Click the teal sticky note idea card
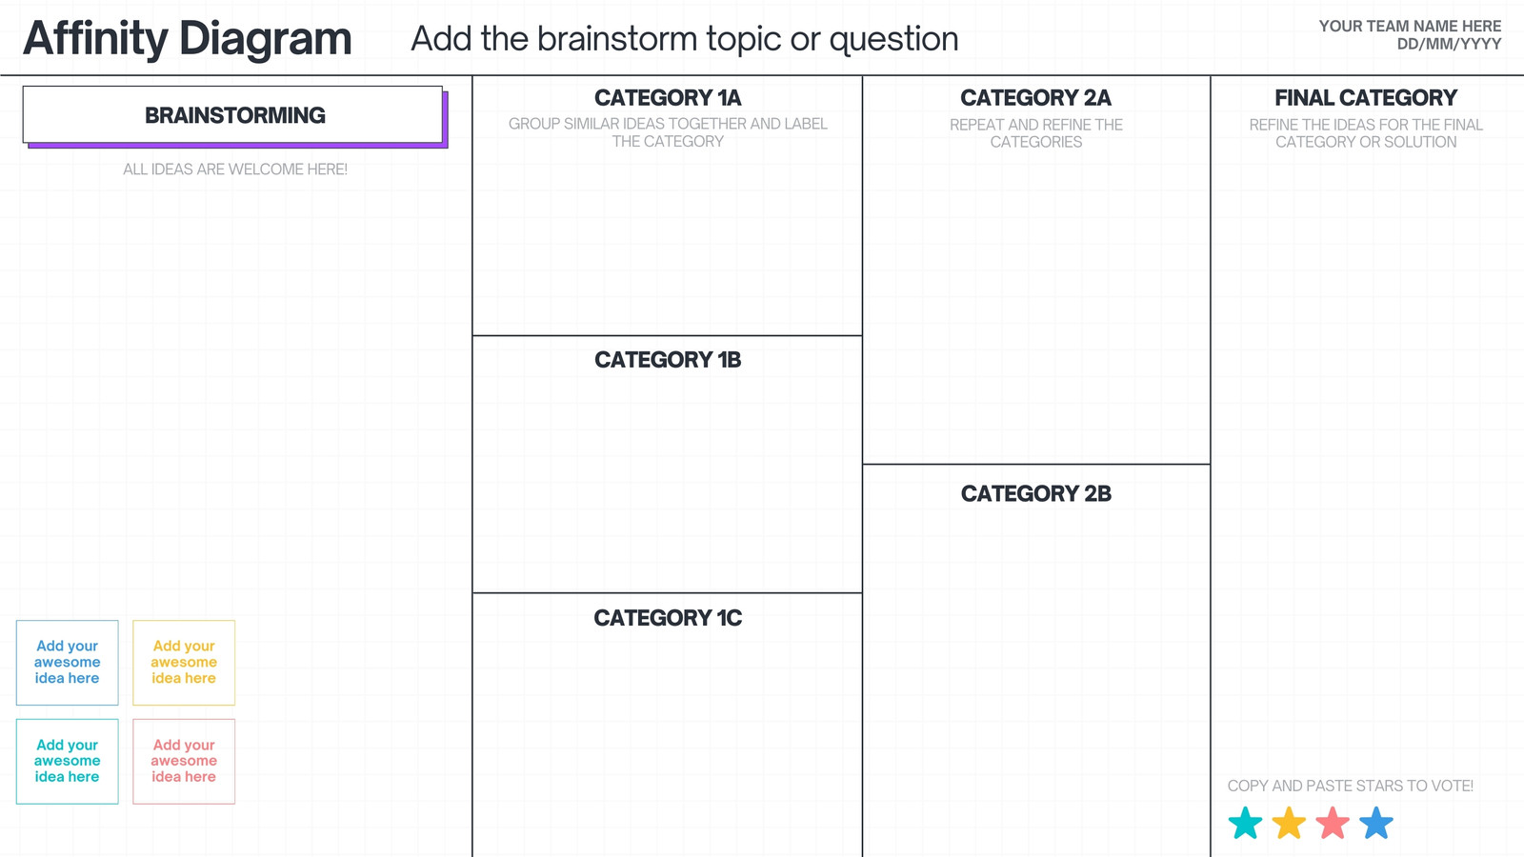Image resolution: width=1524 pixels, height=857 pixels. click(68, 762)
